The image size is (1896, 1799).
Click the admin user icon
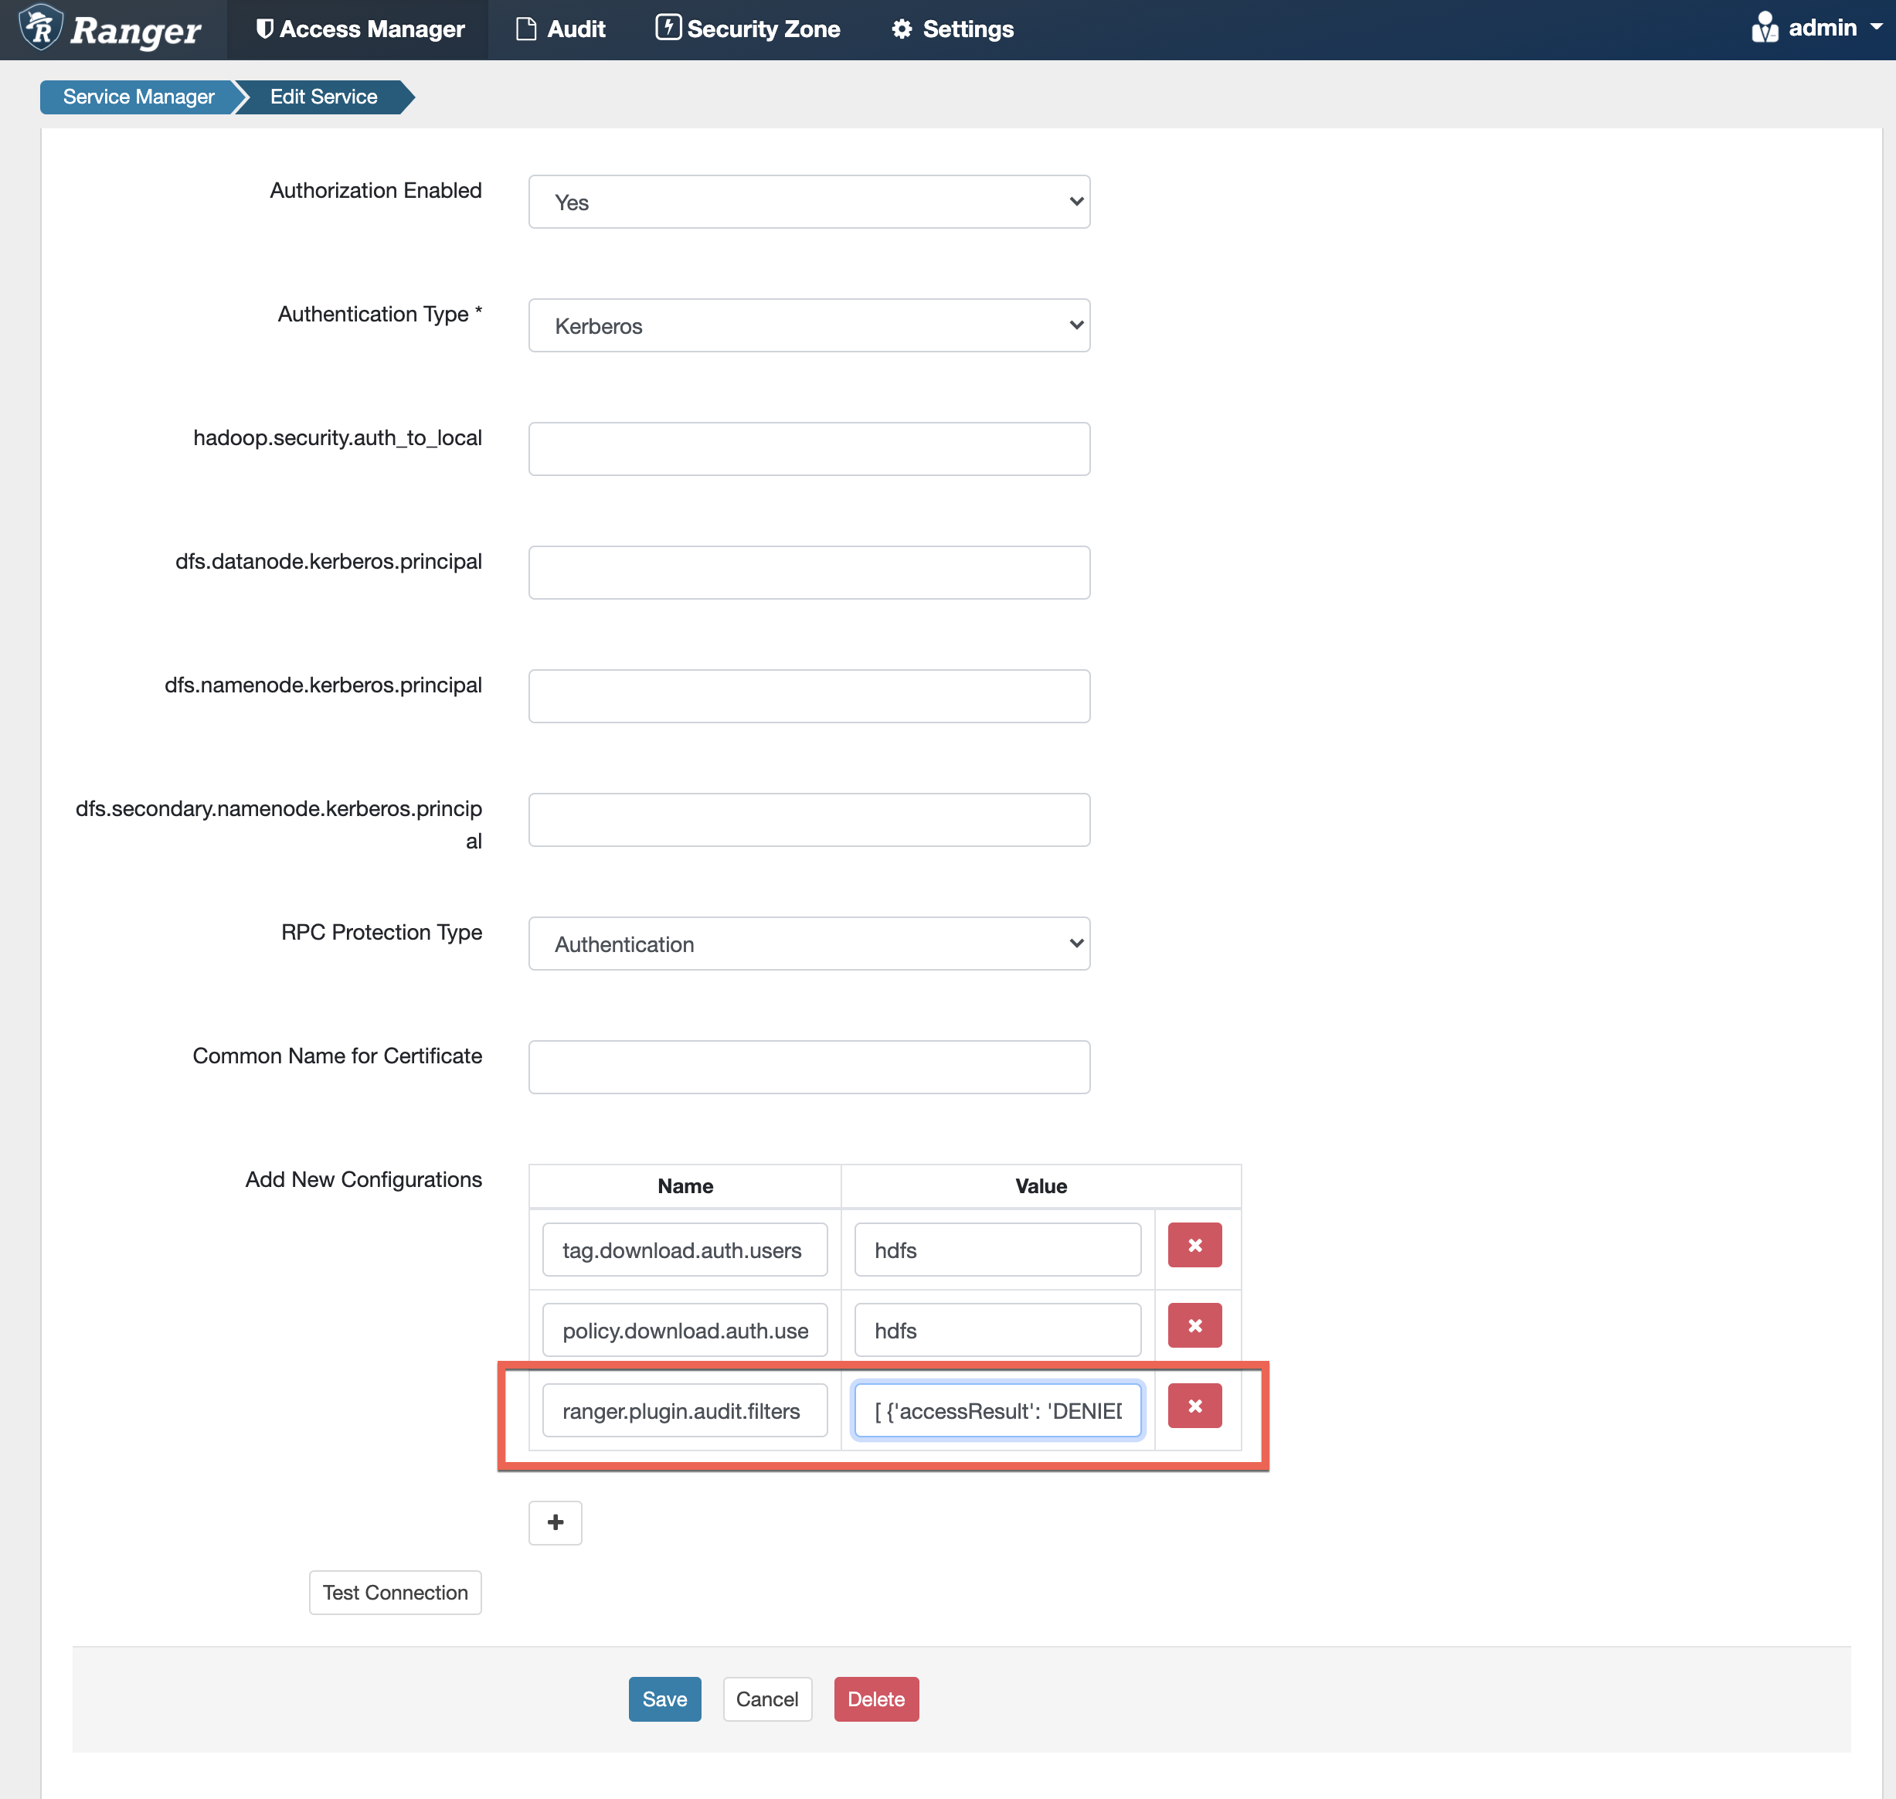1764,28
